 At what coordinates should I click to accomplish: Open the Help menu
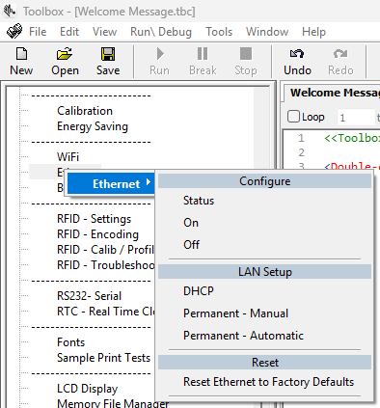(313, 32)
